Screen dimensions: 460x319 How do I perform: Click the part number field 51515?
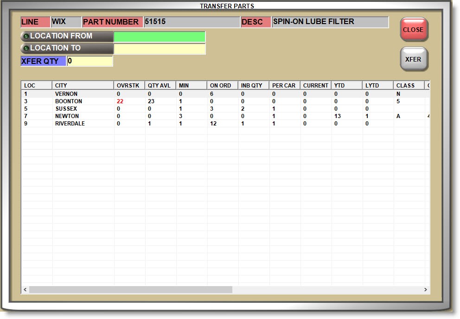click(191, 22)
